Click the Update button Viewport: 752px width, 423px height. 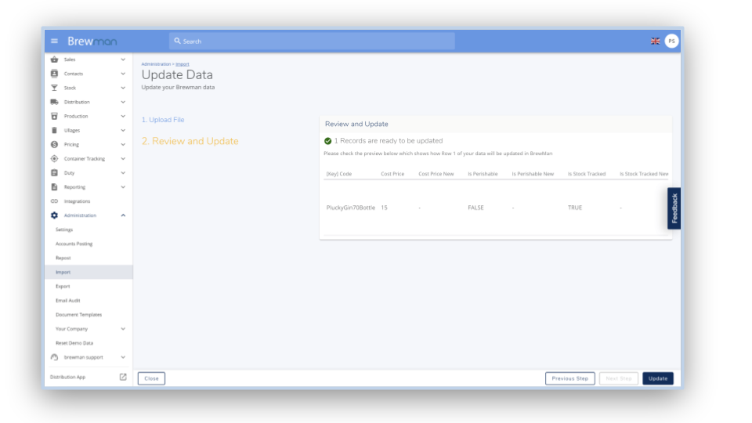[658, 378]
